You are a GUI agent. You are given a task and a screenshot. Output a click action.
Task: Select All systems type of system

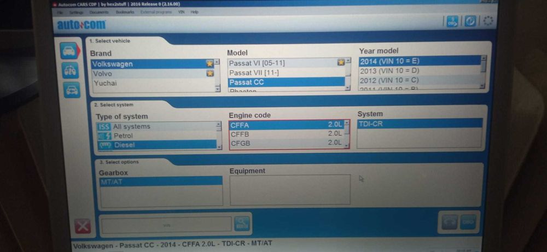pyautogui.click(x=156, y=126)
